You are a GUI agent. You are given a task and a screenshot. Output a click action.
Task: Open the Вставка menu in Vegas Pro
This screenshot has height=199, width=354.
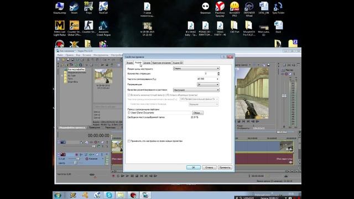[87, 55]
